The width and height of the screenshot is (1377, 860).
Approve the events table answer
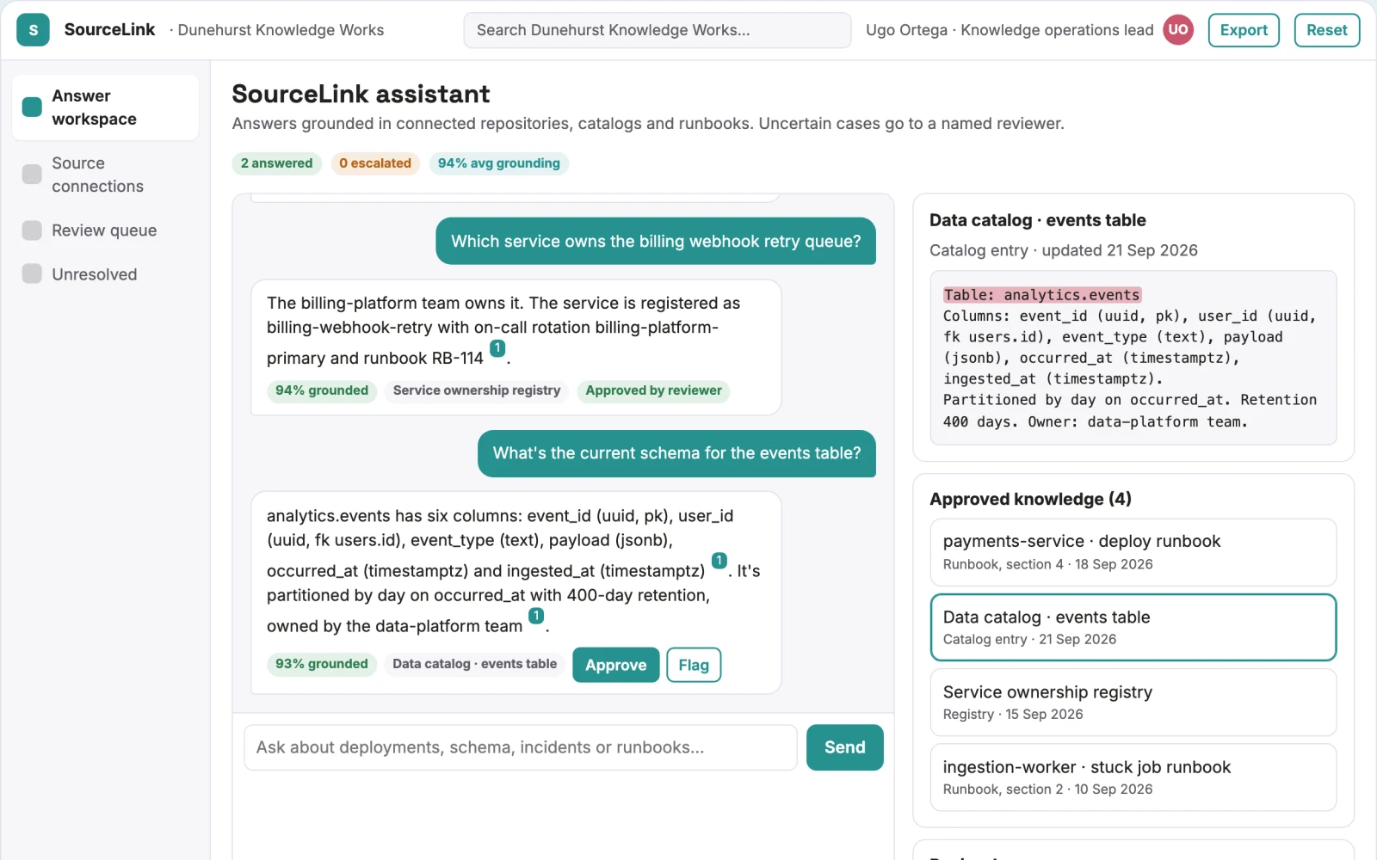[616, 665]
